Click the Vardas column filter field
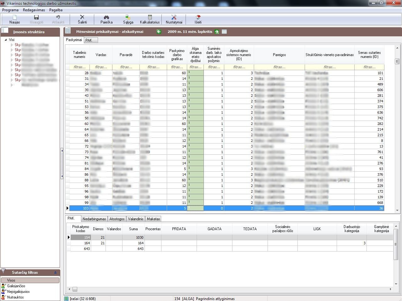Image resolution: width=402 pixels, height=301 pixels. tap(101, 67)
